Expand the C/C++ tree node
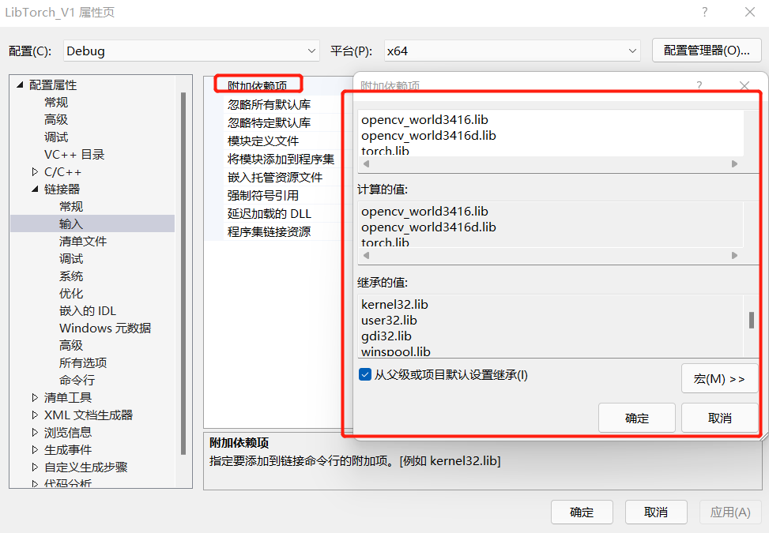 [35, 171]
